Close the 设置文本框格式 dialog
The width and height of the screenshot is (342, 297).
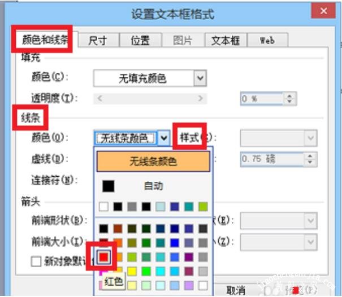pyautogui.click(x=323, y=11)
